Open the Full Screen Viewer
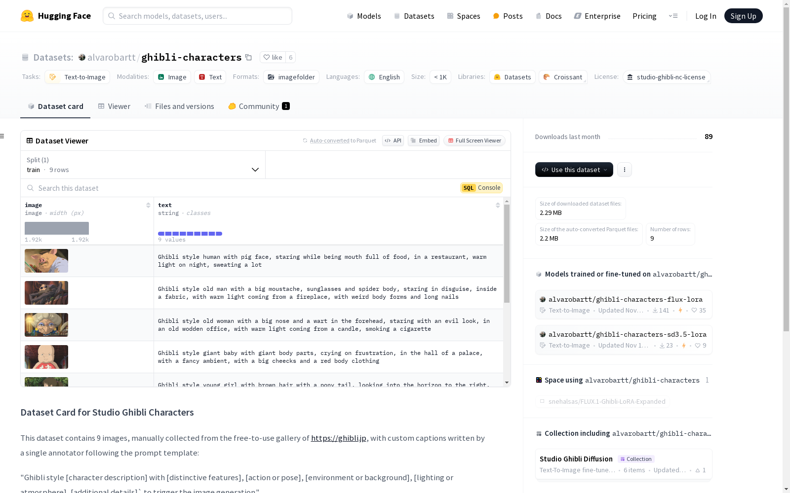Viewport: 790px width, 493px height. tap(474, 141)
